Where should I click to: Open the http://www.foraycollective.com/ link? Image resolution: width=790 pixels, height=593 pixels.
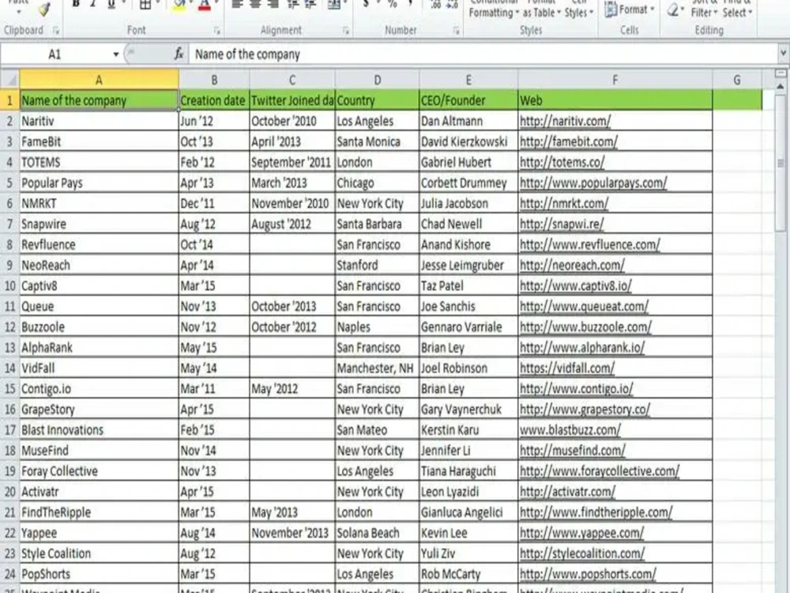pyautogui.click(x=599, y=471)
